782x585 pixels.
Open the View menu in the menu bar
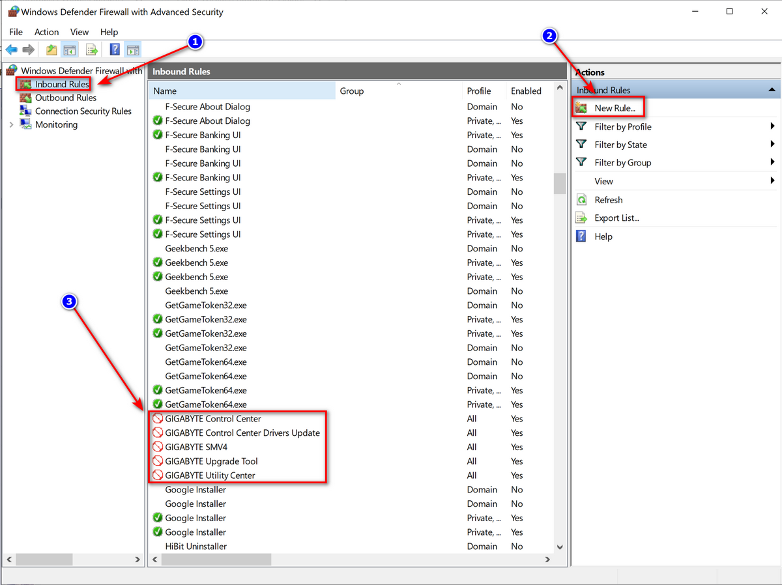coord(80,32)
